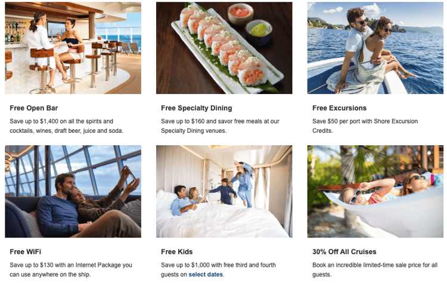This screenshot has height=284, width=447.
Task: Click the Free WiFi heading
Action: [26, 252]
